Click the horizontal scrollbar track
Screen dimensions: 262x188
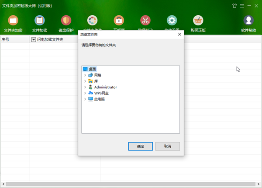(131, 184)
